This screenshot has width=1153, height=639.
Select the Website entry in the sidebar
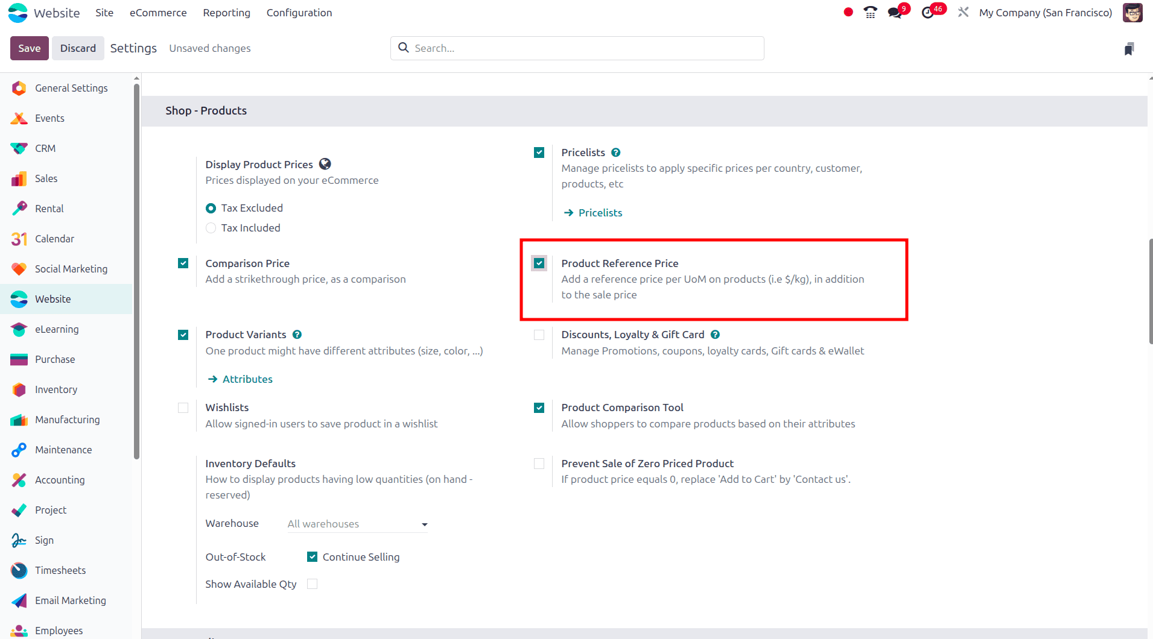coord(66,299)
